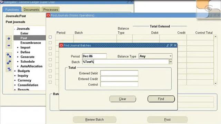This screenshot has width=221, height=124.
Task: Click the expand all children icon
Action: coord(9,55)
